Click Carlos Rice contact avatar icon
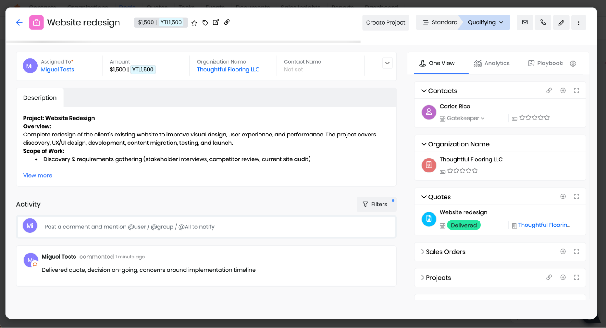Image resolution: width=606 pixels, height=328 pixels. pyautogui.click(x=429, y=112)
